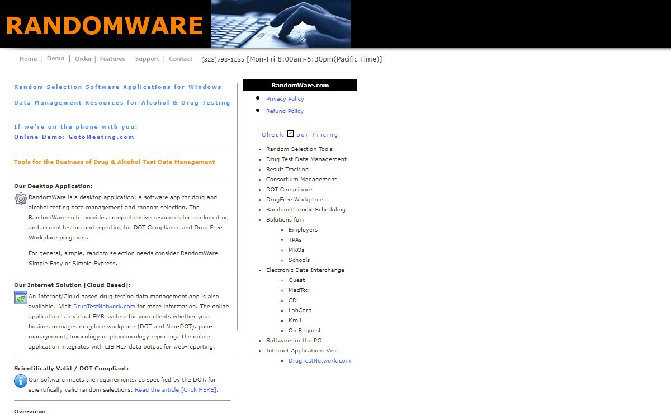Select the MedTox sub-item
This screenshot has width=671, height=414.
point(299,290)
